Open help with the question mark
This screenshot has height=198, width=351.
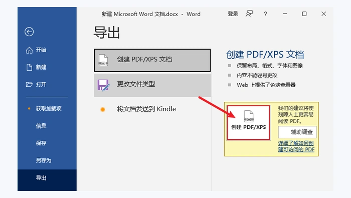(x=265, y=14)
